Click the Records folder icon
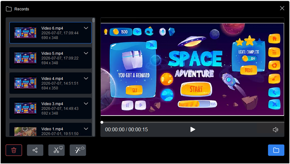Screen dimensions: 290x164 click(x=9, y=9)
